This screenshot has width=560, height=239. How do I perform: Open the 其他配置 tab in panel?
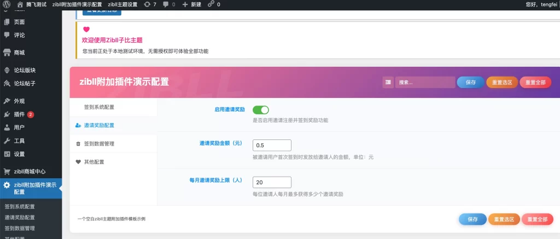point(114,162)
